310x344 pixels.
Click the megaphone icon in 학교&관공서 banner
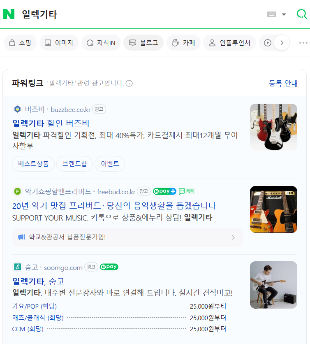tap(21, 237)
